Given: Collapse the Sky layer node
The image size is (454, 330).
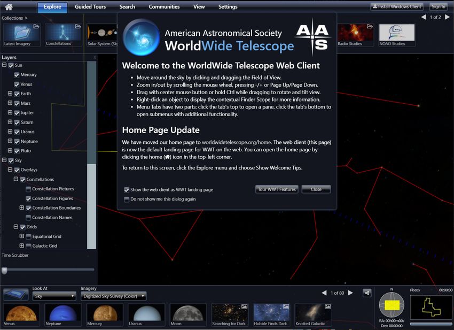Looking at the screenshot, I should [x=4, y=160].
